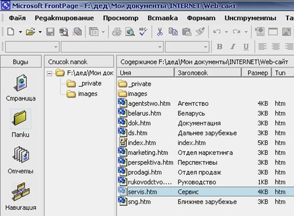This screenshot has width=294, height=216.
Task: Sort by Заголовок column header
Action: click(x=208, y=73)
